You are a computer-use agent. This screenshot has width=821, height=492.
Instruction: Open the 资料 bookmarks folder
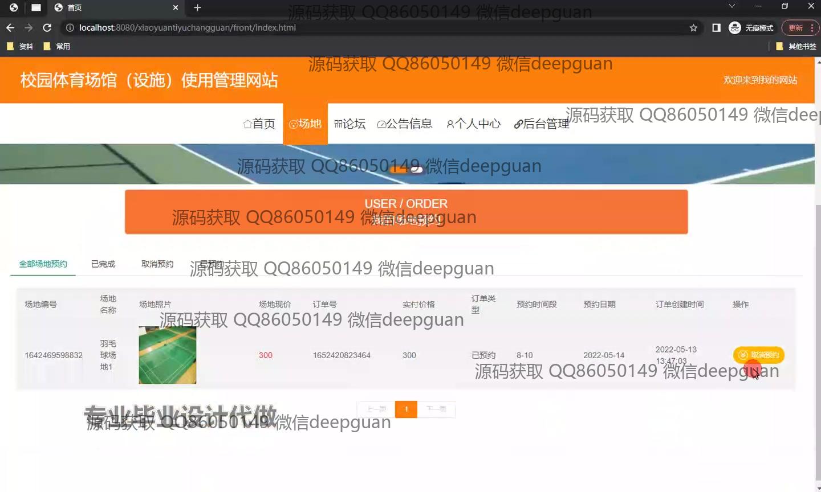(x=21, y=47)
